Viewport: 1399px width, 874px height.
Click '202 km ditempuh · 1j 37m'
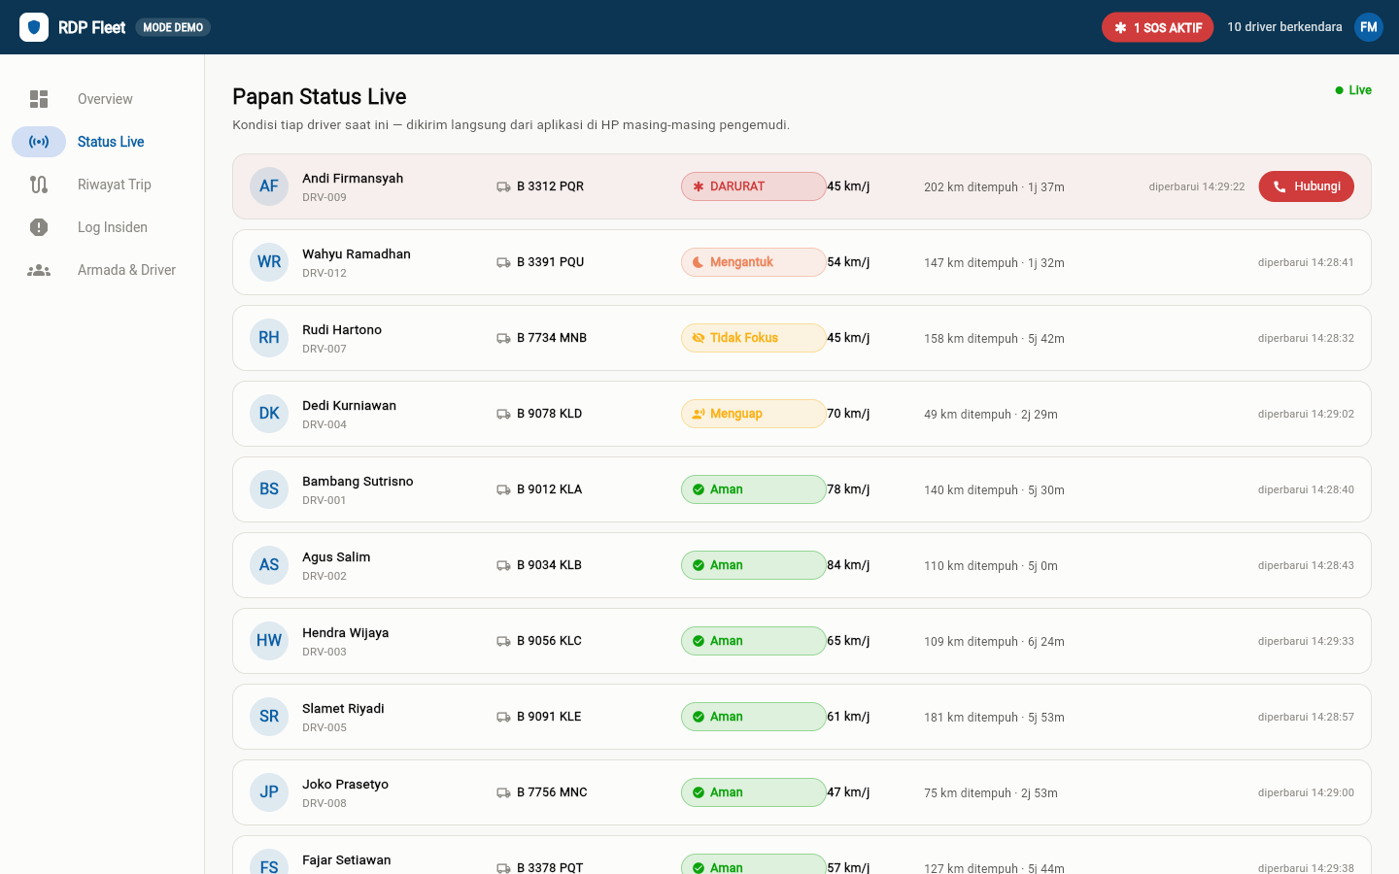[994, 187]
